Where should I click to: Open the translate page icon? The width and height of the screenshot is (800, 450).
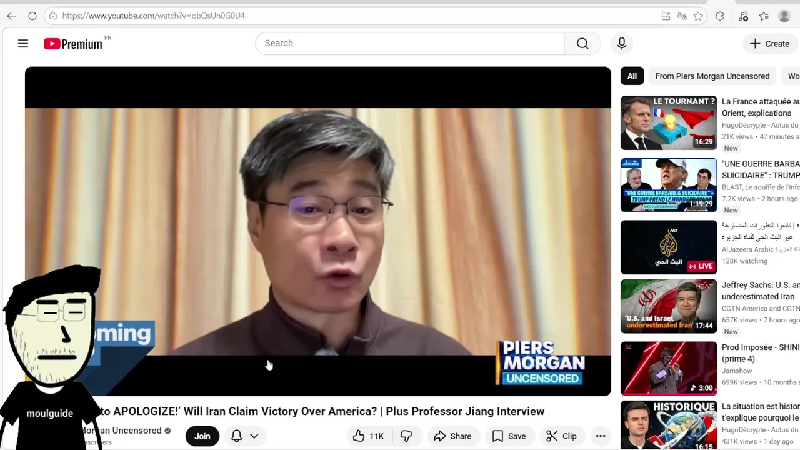[682, 16]
